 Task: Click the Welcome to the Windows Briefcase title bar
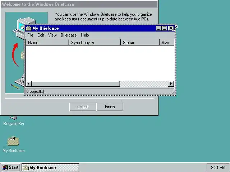(x=79, y=4)
